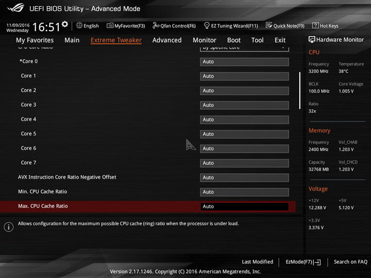Click the Core 0 Auto field
Image resolution: width=371 pixels, height=278 pixels.
click(244, 62)
